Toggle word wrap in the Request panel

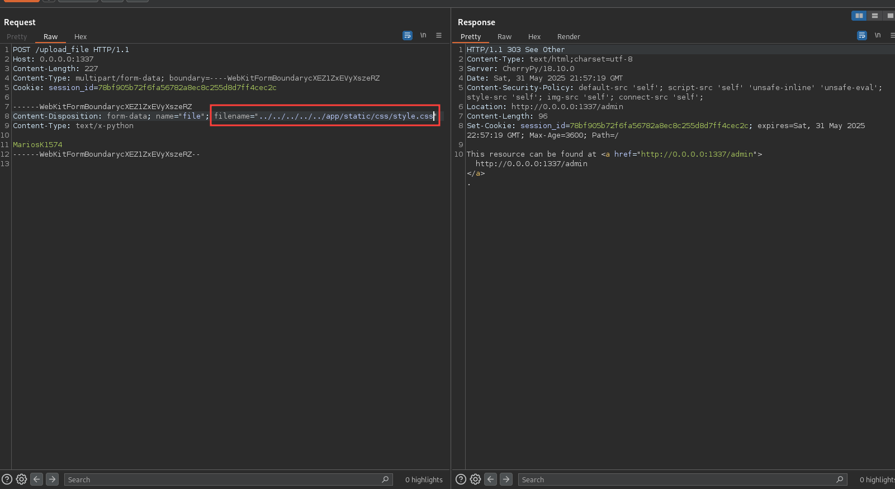tap(408, 35)
